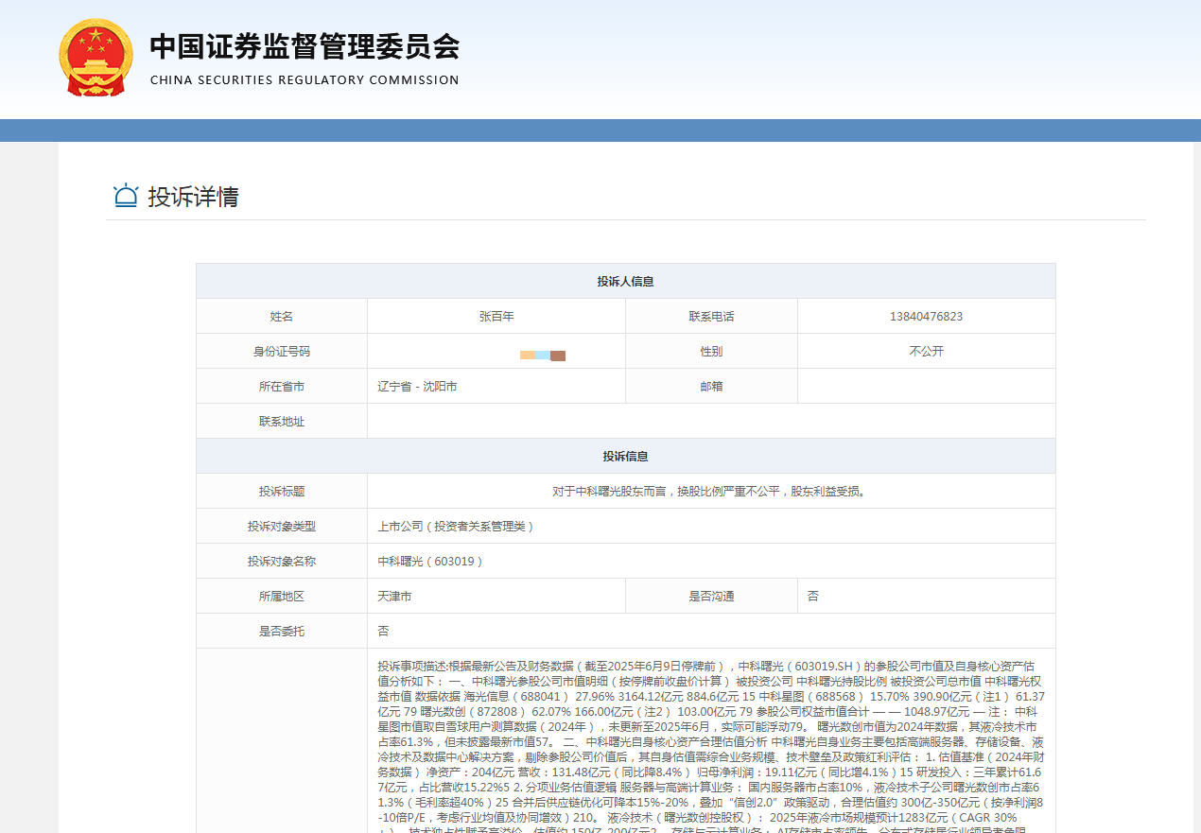1201x833 pixels.
Task: Click the 性别 label cell
Action: pyautogui.click(x=711, y=352)
